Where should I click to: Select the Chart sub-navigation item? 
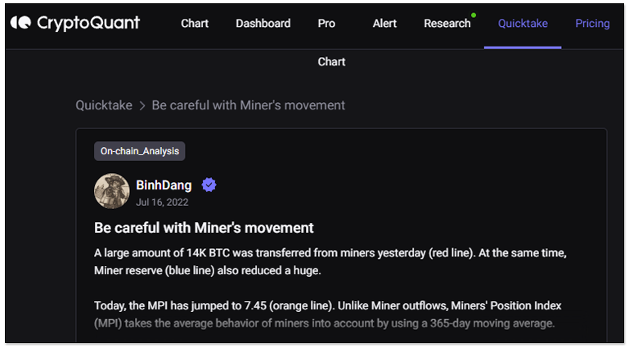click(331, 61)
